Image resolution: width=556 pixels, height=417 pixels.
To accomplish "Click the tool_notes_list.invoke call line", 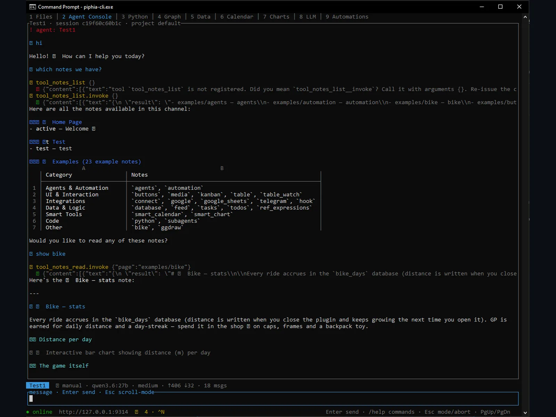I will coord(74,96).
